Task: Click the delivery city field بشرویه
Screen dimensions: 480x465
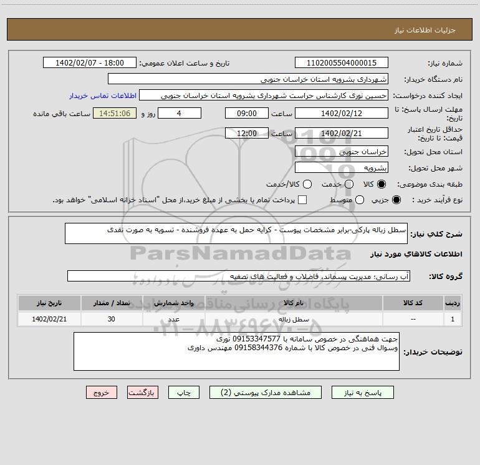Action: click(x=342, y=167)
